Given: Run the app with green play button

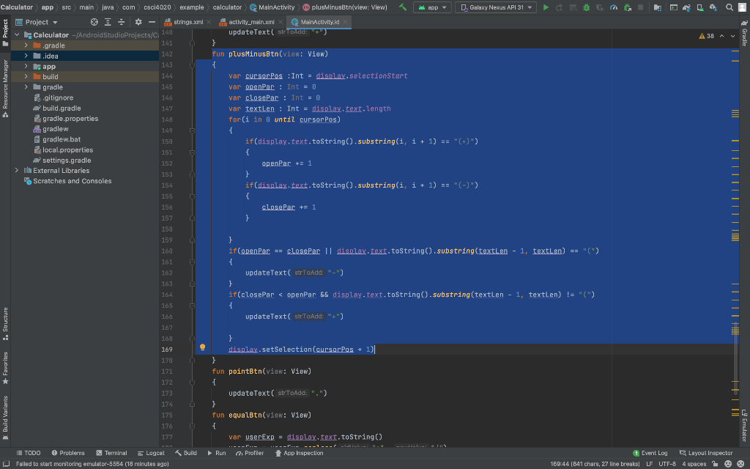Looking at the screenshot, I should pyautogui.click(x=546, y=7).
